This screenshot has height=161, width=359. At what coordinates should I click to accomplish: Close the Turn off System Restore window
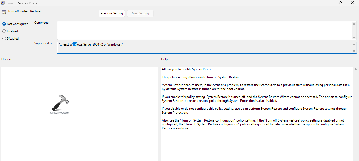pyautogui.click(x=352, y=3)
